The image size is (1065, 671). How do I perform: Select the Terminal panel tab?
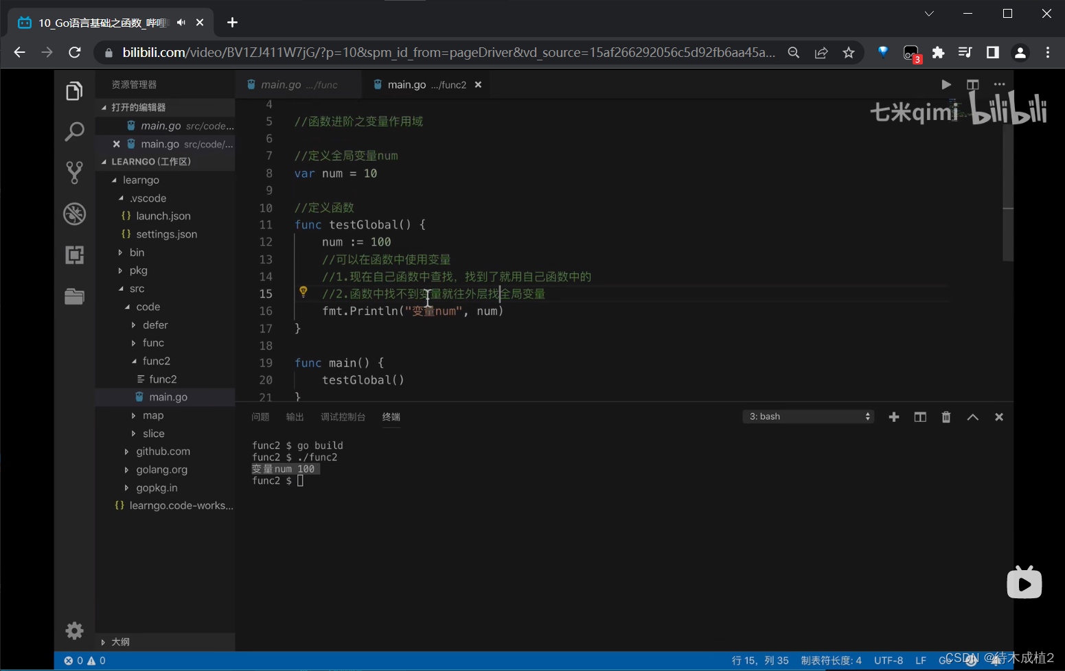tap(391, 417)
